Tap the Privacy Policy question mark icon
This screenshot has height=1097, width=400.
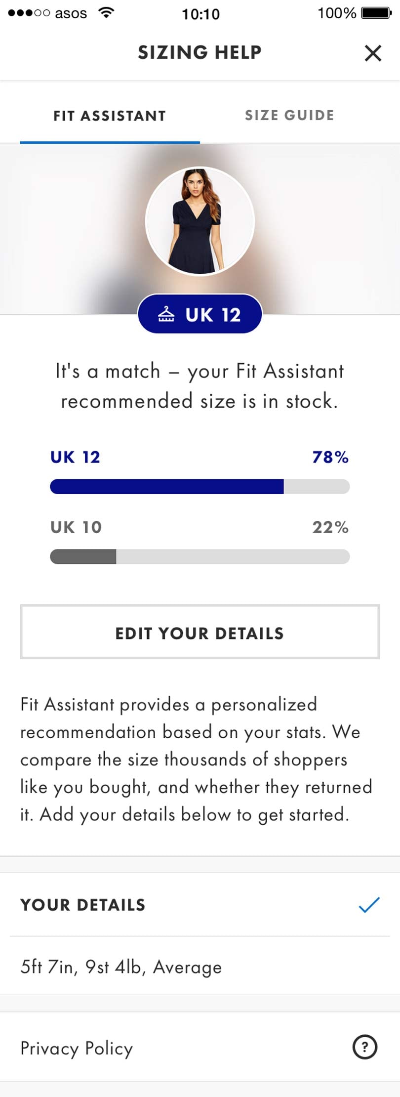(x=365, y=1046)
